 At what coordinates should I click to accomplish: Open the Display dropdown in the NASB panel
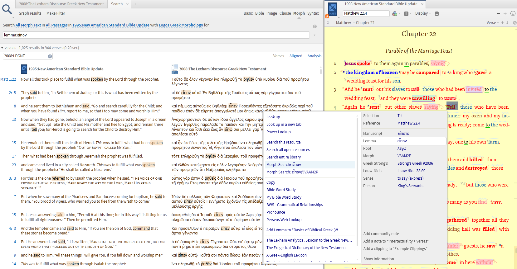[423, 13]
